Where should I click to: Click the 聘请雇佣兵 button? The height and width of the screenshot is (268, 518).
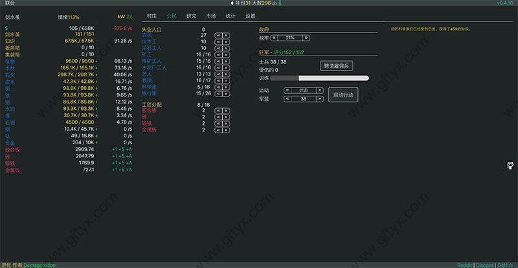[x=337, y=66]
